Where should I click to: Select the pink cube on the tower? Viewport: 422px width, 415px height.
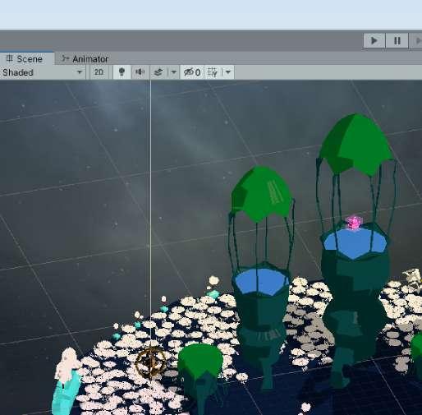pyautogui.click(x=354, y=223)
